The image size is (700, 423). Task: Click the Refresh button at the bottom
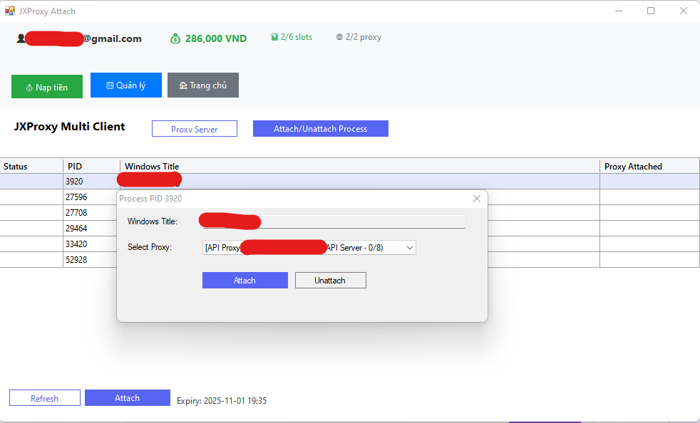45,398
